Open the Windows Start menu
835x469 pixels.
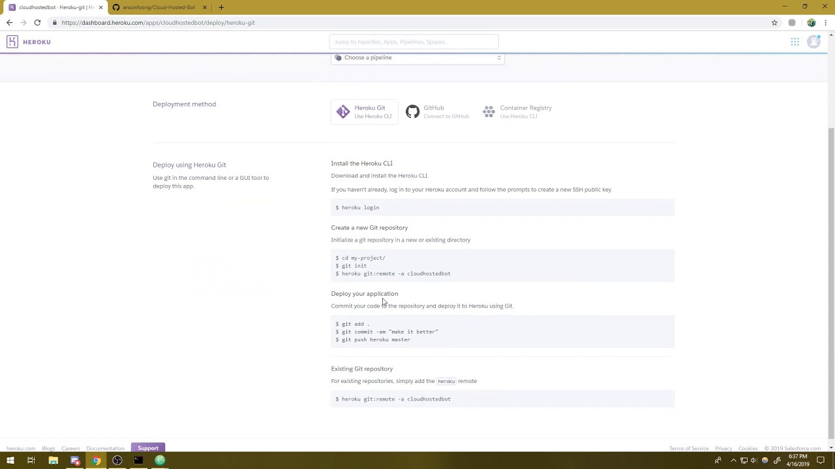10,461
